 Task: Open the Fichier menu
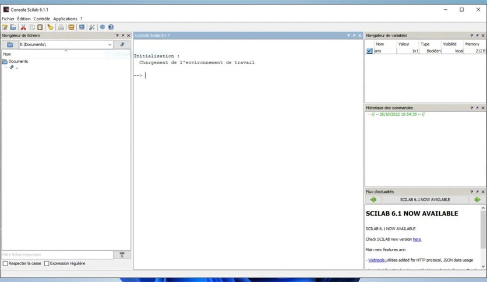point(8,19)
